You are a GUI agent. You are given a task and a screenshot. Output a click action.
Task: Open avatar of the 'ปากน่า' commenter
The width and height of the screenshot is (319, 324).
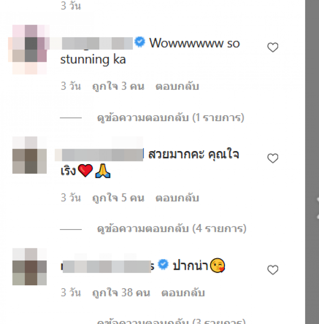coord(30,267)
